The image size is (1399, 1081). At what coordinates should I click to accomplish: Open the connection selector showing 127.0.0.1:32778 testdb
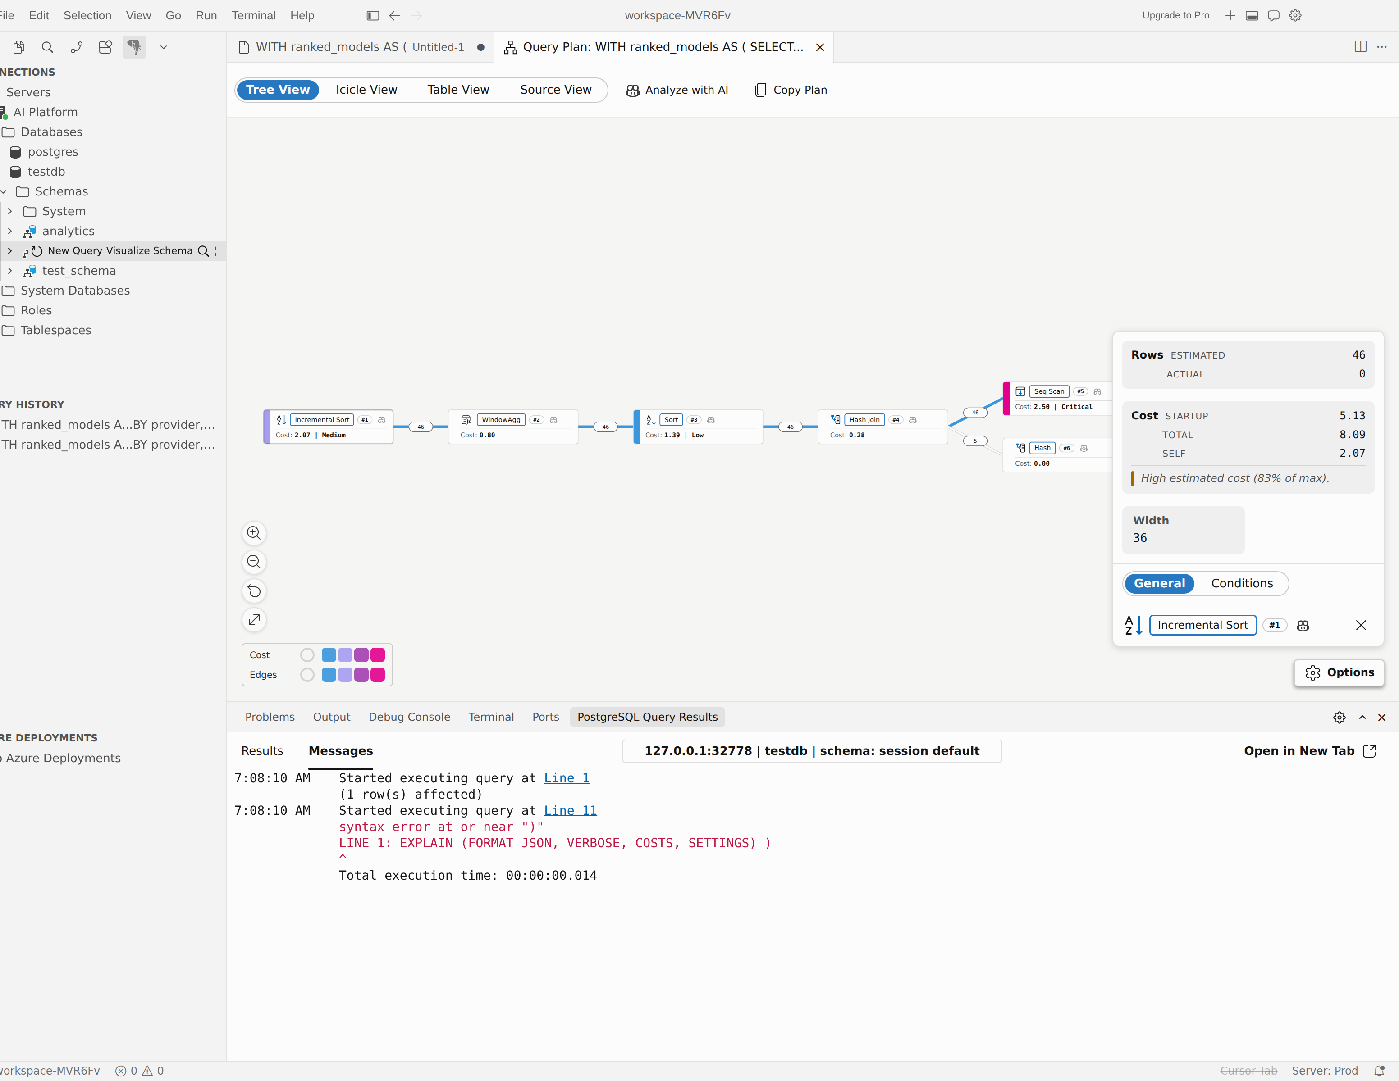tap(812, 751)
